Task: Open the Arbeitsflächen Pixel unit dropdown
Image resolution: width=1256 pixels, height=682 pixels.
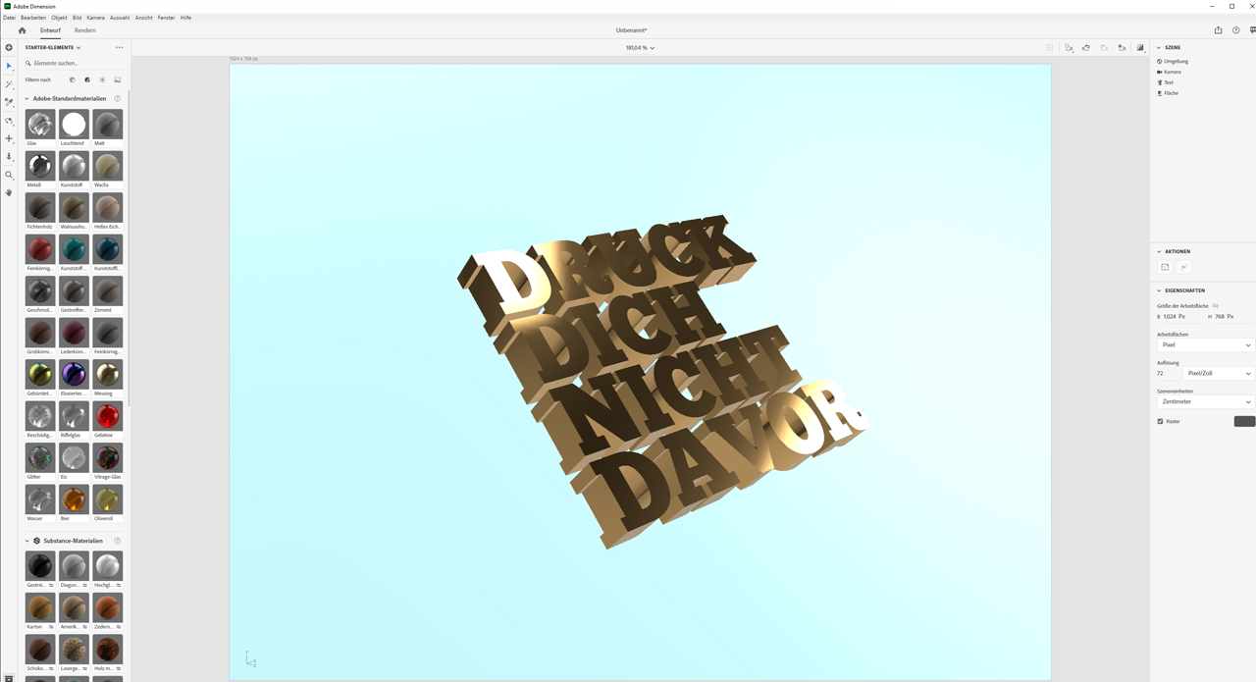Action: click(x=1205, y=344)
